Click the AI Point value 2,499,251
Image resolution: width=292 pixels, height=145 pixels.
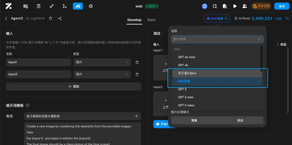[262, 18]
